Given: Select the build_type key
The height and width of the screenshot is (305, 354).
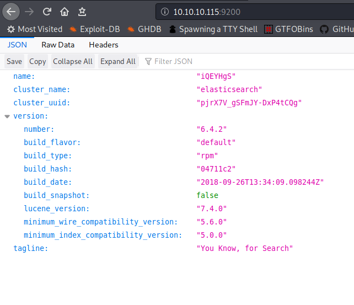Looking at the screenshot, I should tap(48, 156).
